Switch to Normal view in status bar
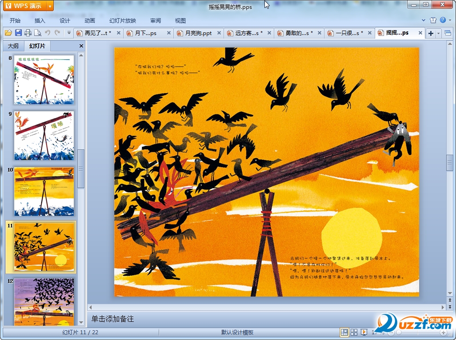 [x=344, y=332]
